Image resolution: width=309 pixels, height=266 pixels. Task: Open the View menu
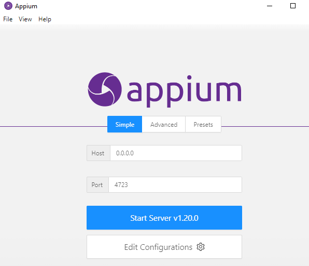point(25,19)
